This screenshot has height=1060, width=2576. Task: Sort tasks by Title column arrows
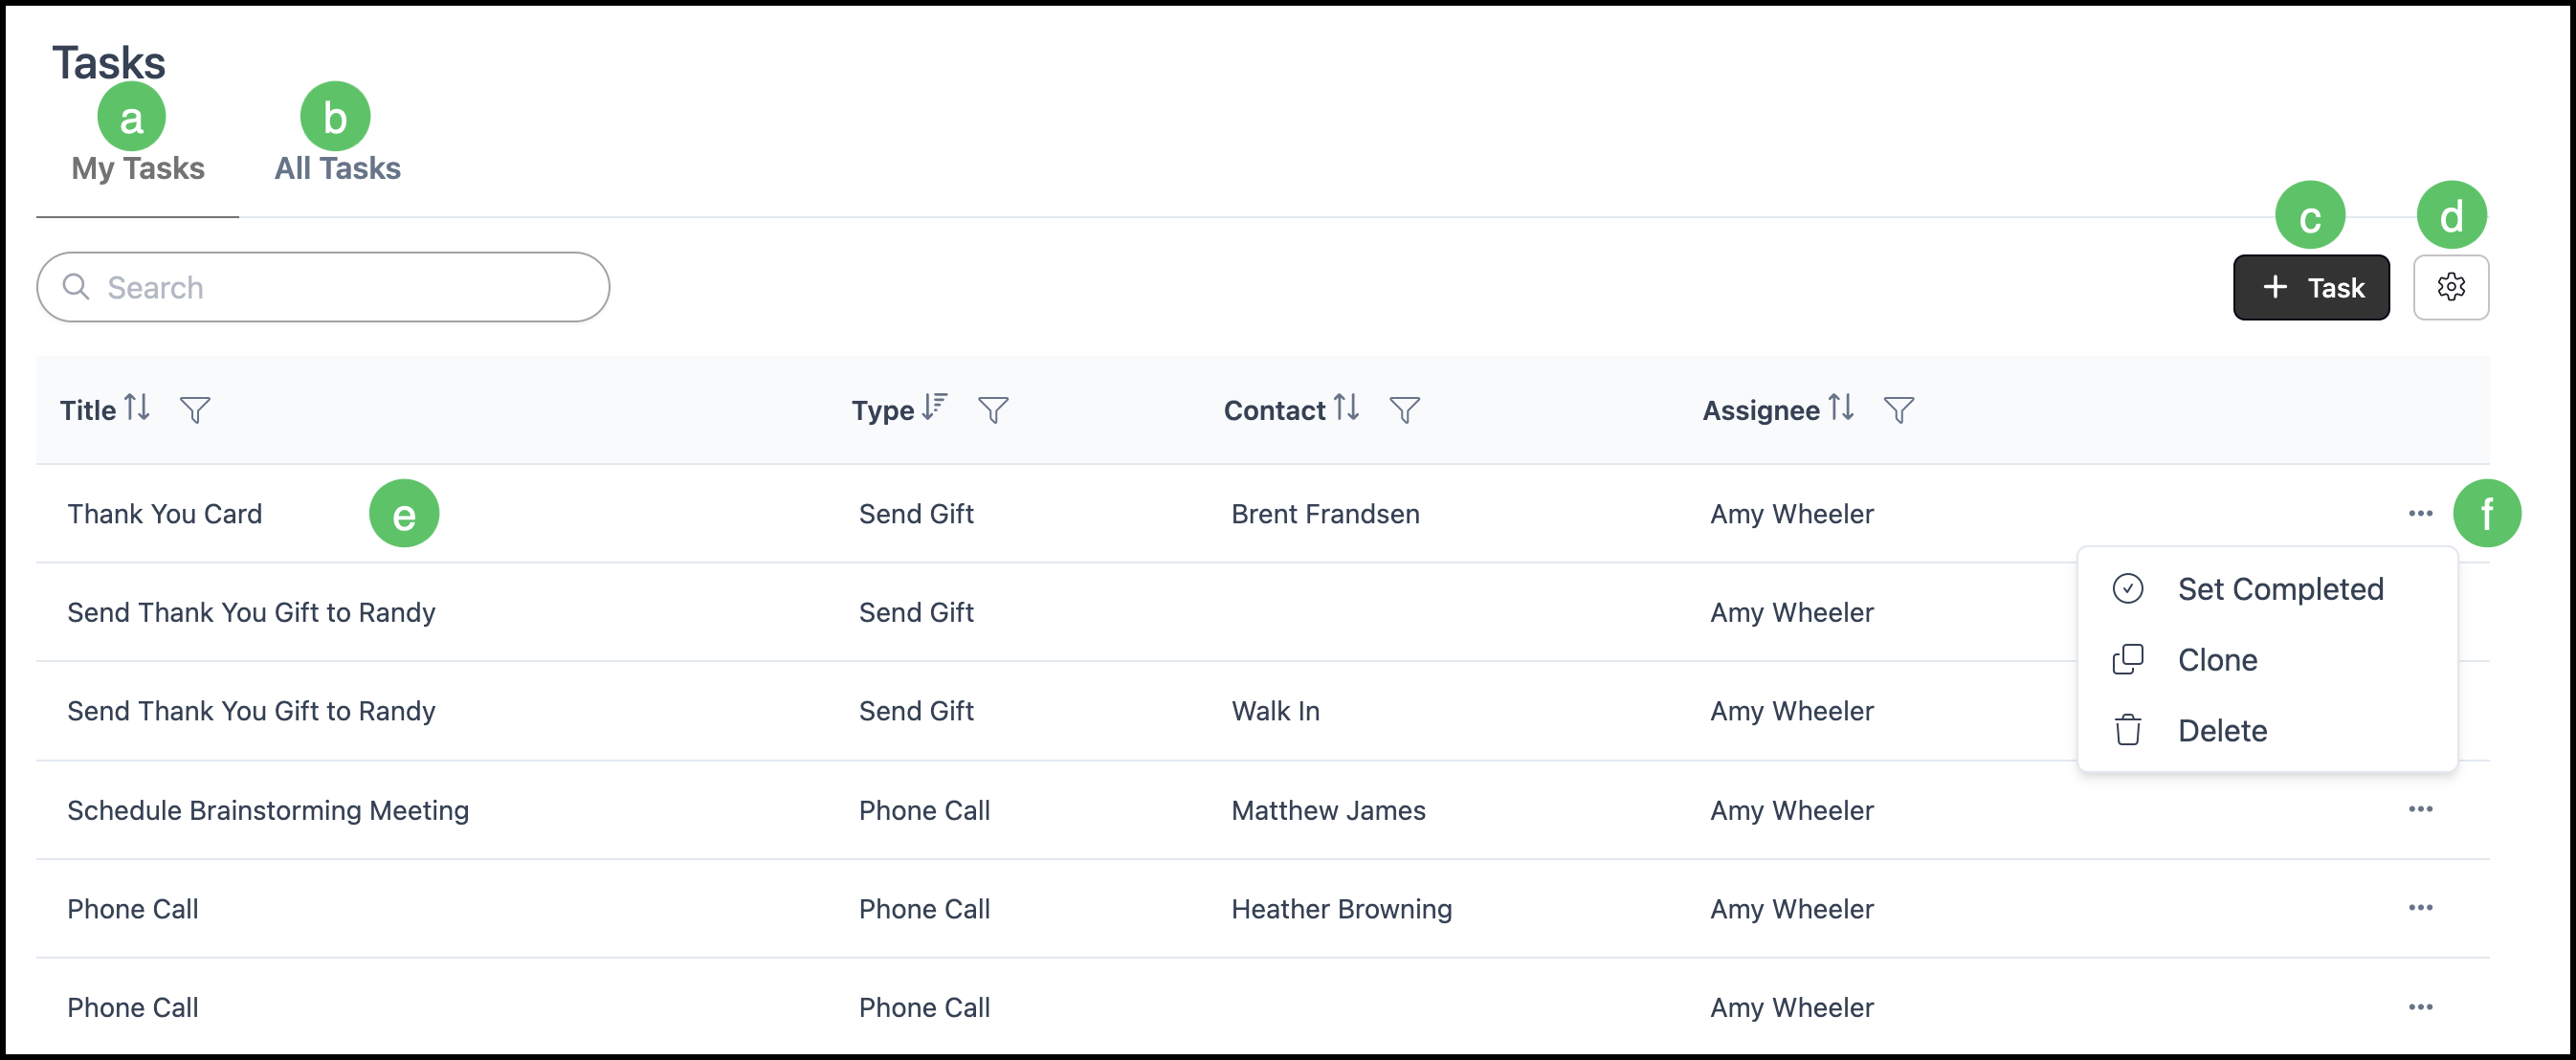coord(137,408)
